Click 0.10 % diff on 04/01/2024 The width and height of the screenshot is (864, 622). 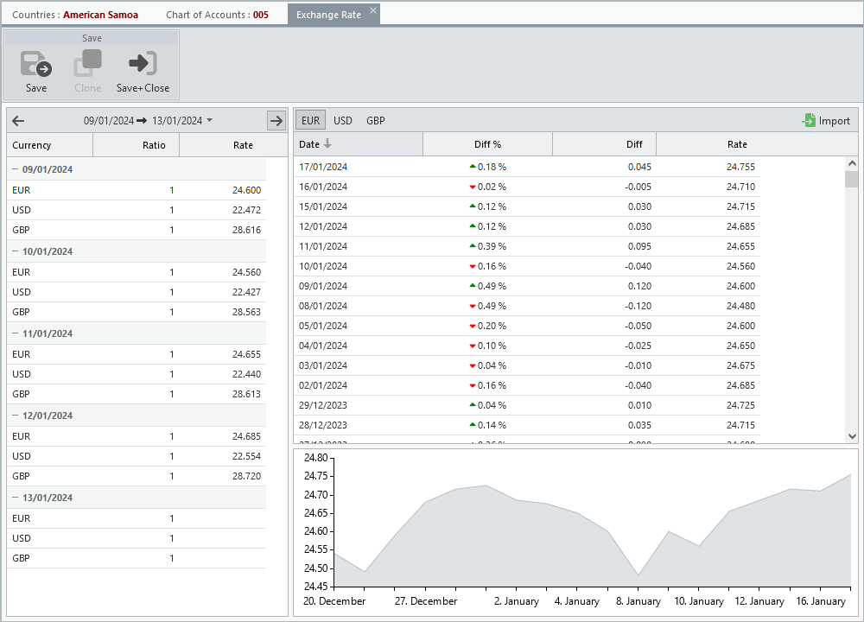487,346
